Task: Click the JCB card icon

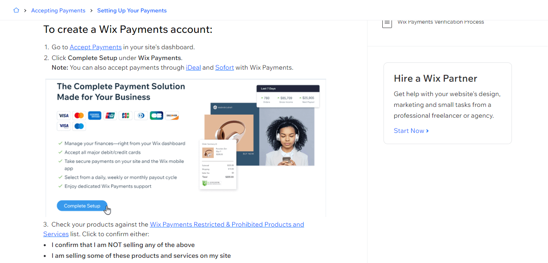Action: (126, 115)
